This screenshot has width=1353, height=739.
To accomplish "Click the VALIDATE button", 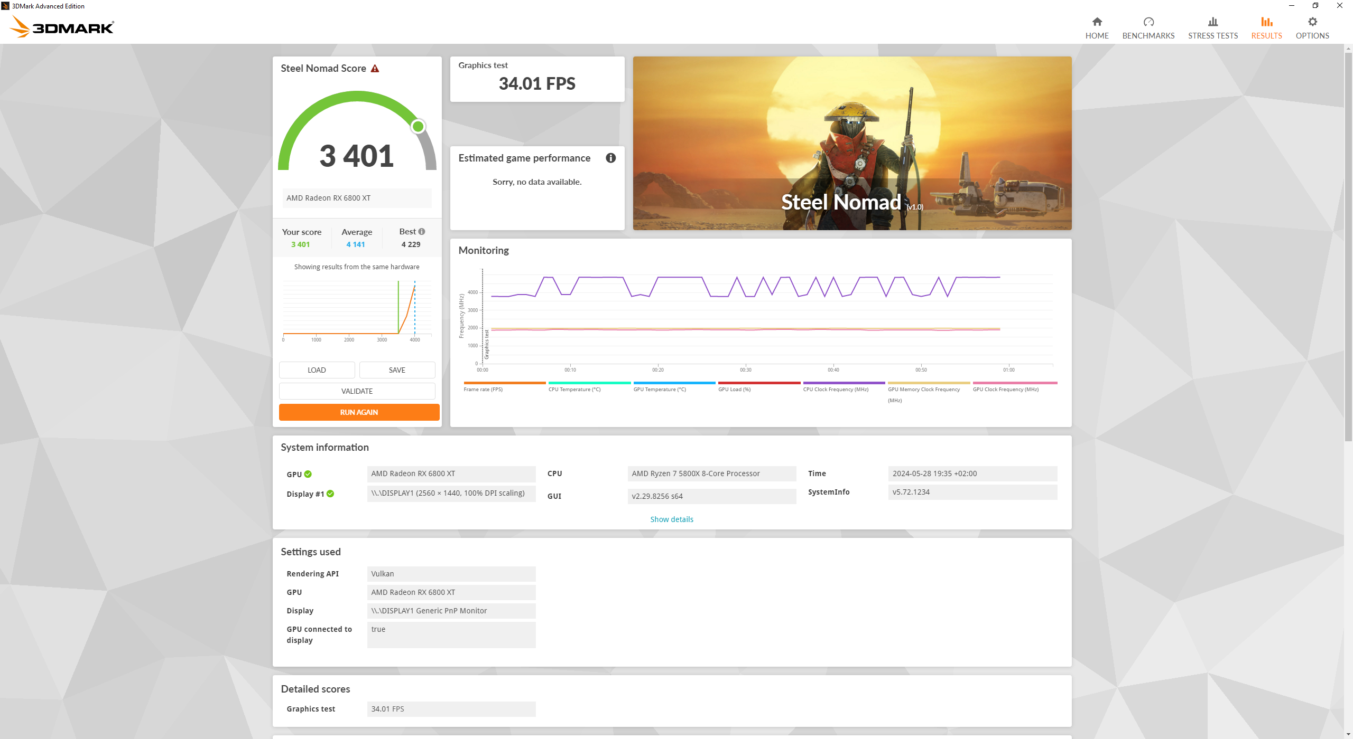I will pos(357,391).
